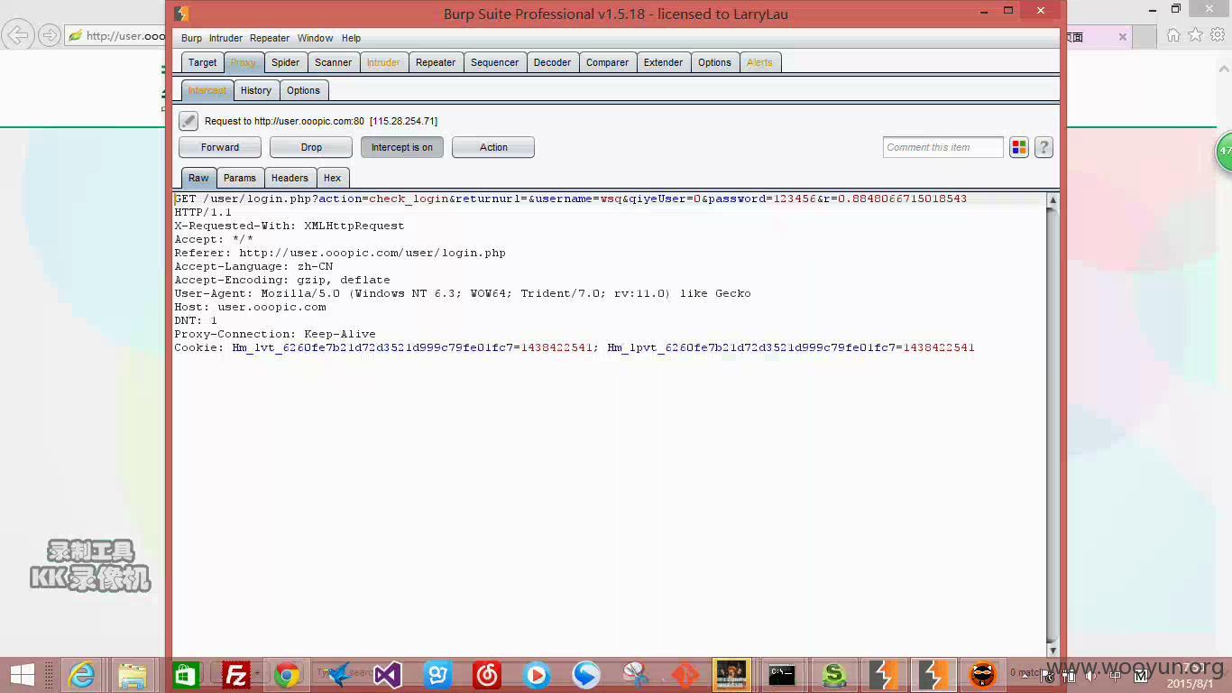Image resolution: width=1232 pixels, height=693 pixels.
Task: Switch to the Proxy tab
Action: [x=243, y=62]
